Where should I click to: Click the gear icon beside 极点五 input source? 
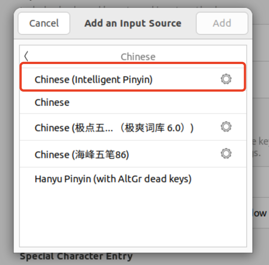point(226,127)
